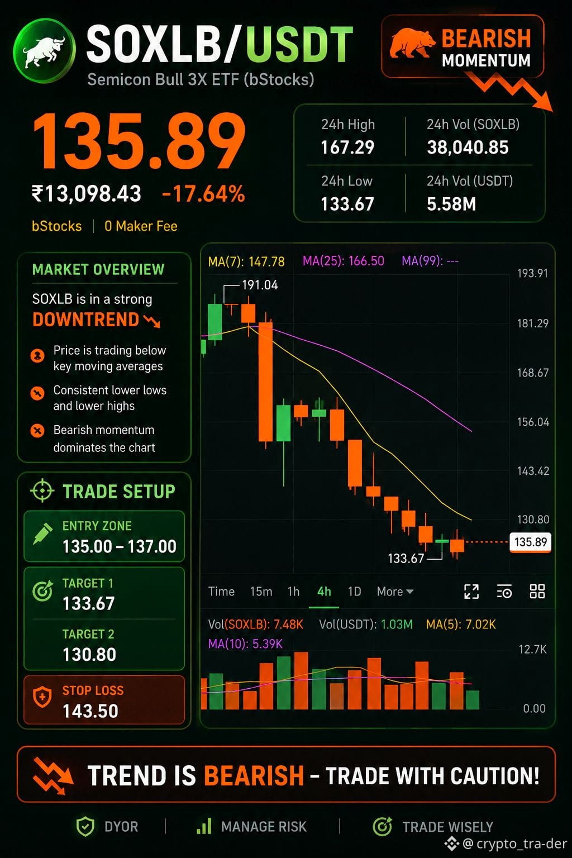Click the DYOR shield checkmark icon
This screenshot has width=572, height=858.
(x=85, y=826)
